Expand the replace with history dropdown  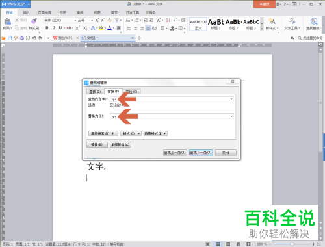click(x=231, y=116)
